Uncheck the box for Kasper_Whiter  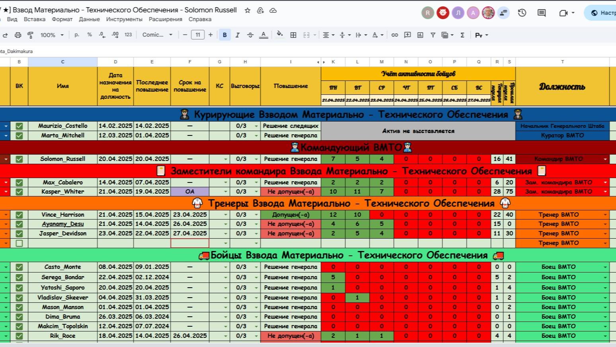pos(19,192)
